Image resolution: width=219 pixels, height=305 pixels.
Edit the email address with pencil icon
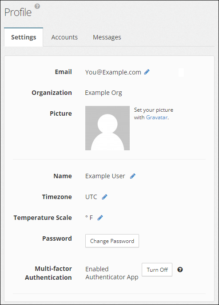[x=147, y=72]
